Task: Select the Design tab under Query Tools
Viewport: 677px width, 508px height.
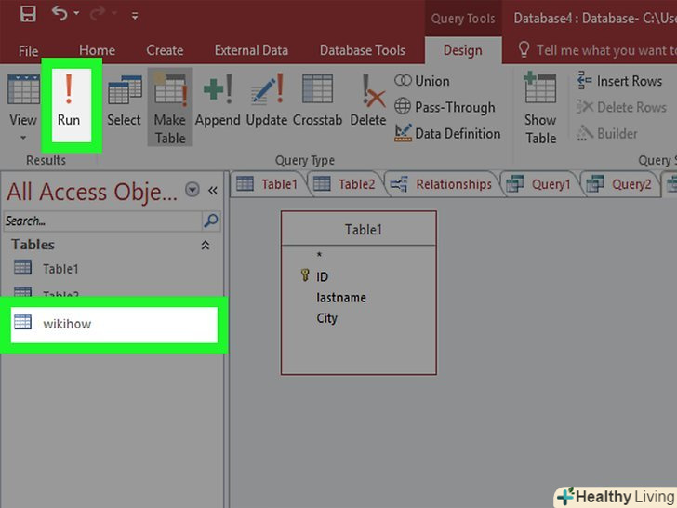Action: click(x=463, y=50)
